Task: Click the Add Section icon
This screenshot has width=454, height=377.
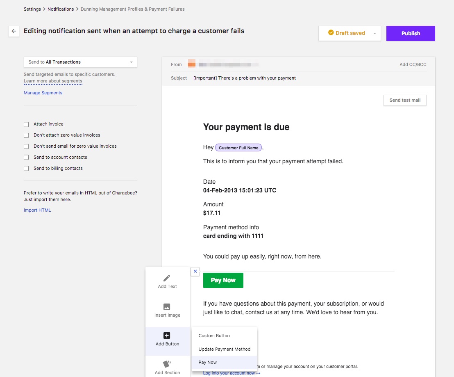Action: pyautogui.click(x=167, y=364)
